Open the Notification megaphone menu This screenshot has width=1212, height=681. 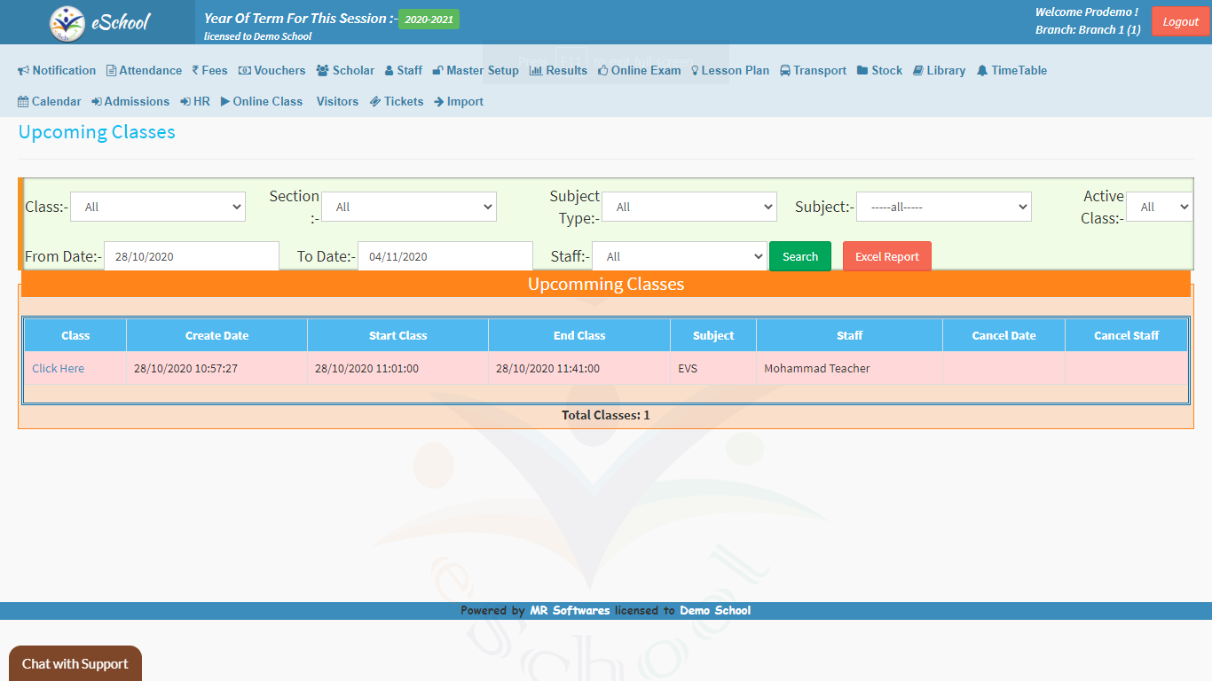point(24,71)
